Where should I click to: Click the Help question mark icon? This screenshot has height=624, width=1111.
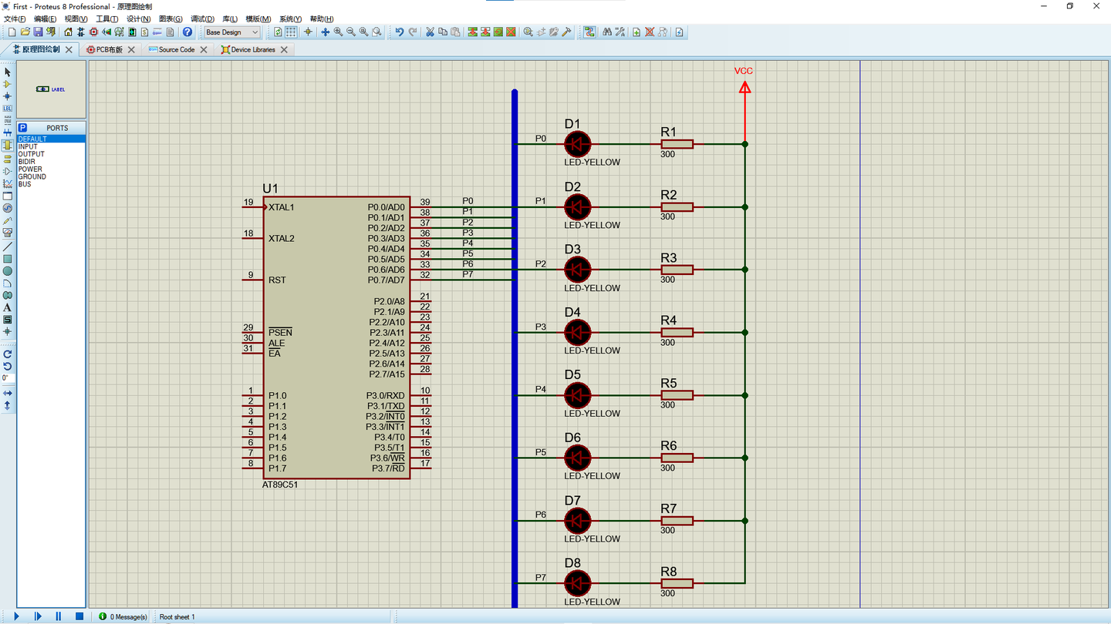click(187, 32)
